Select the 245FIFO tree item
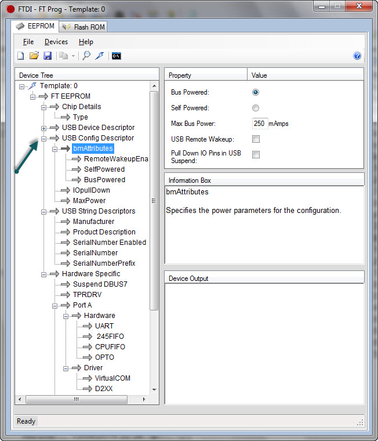 (110, 337)
